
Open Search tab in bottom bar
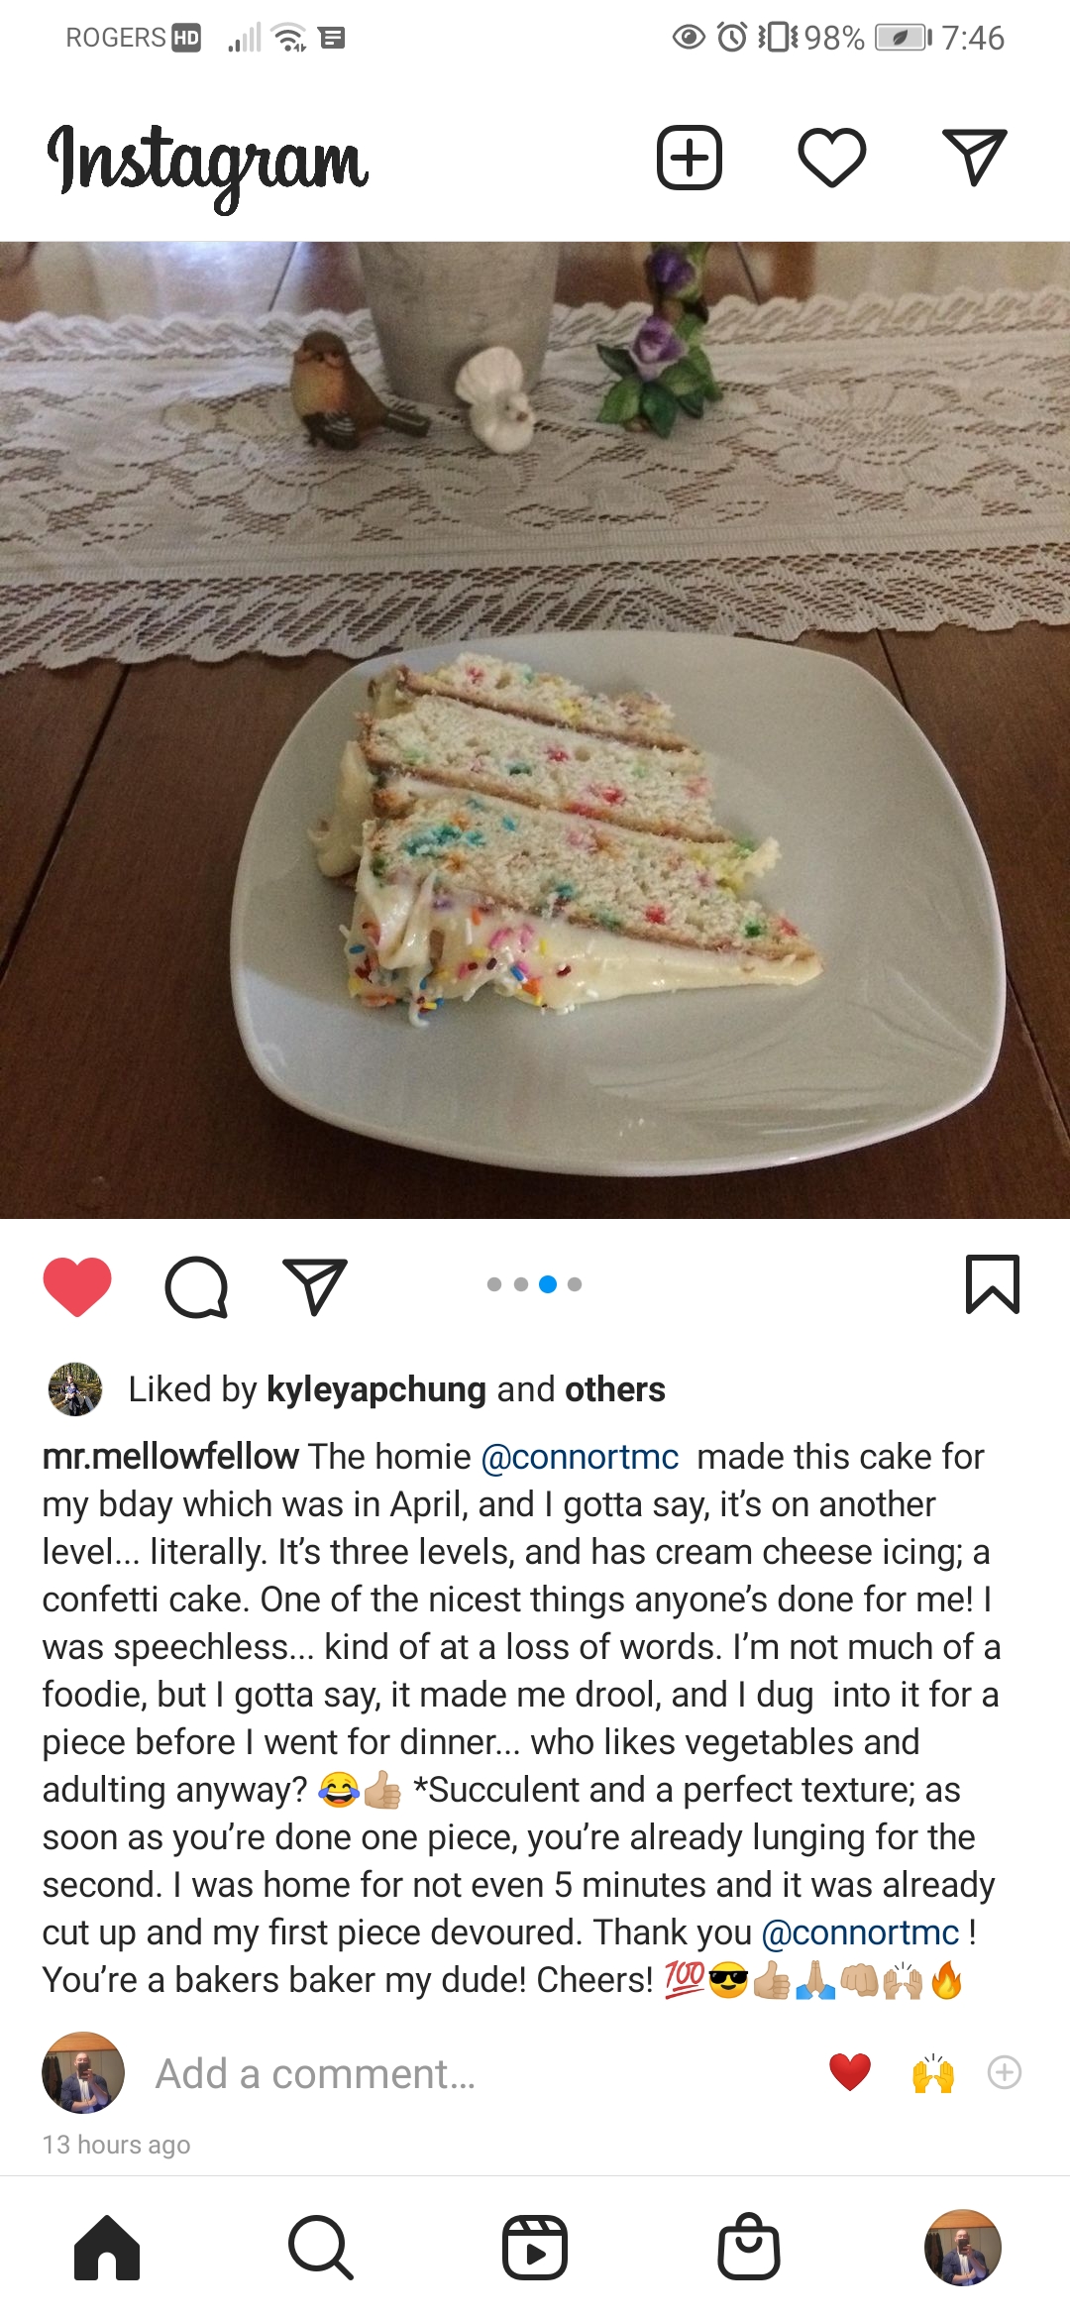[x=320, y=2248]
